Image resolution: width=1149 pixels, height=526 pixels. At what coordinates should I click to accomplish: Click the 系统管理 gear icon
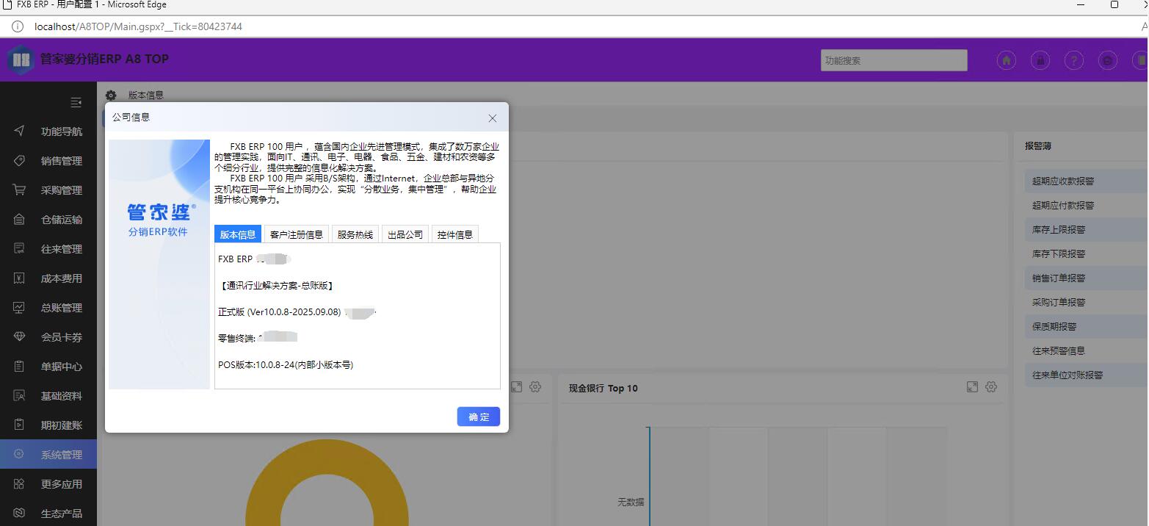20,455
